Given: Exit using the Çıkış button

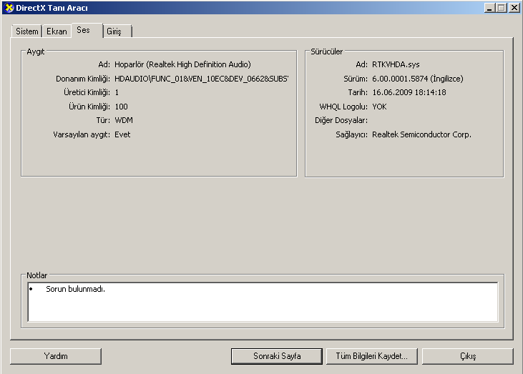Looking at the screenshot, I should [467, 355].
